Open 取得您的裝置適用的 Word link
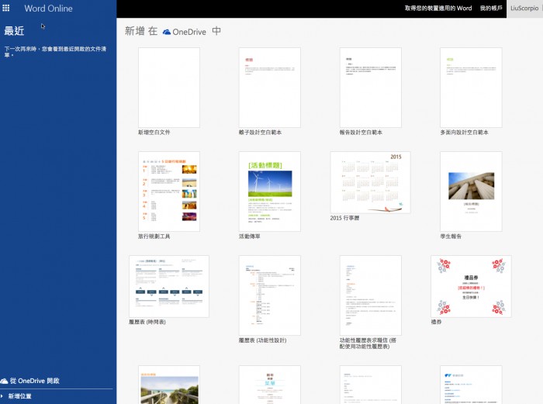543x404 pixels. click(438, 9)
